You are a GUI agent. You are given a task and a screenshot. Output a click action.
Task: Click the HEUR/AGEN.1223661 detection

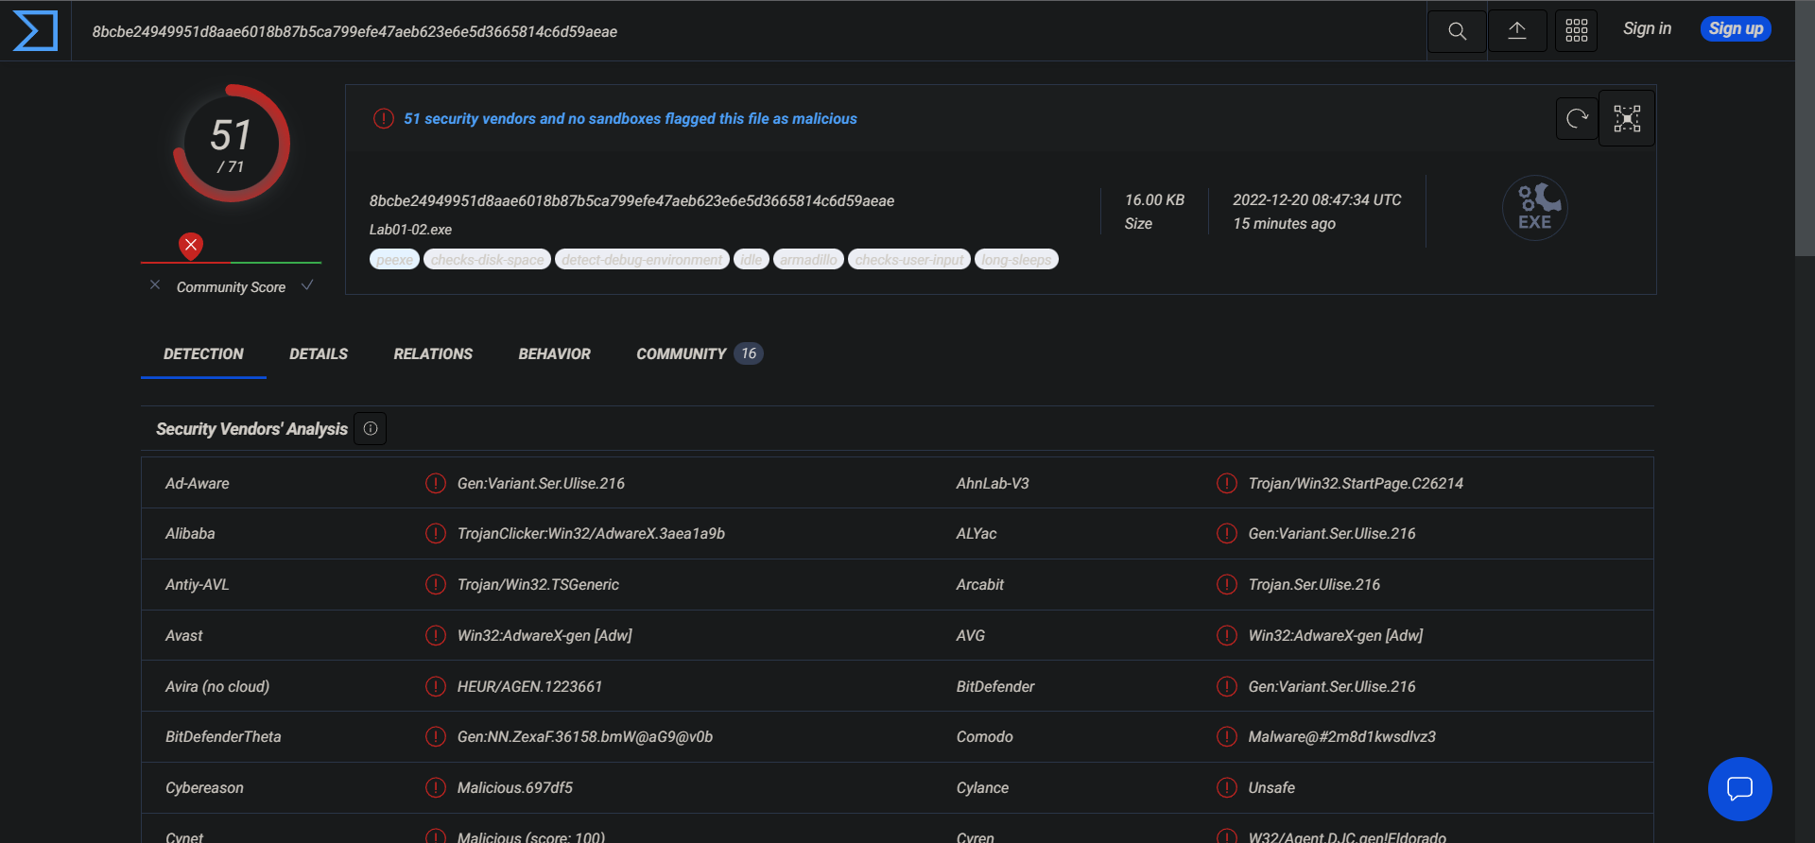pos(529,686)
